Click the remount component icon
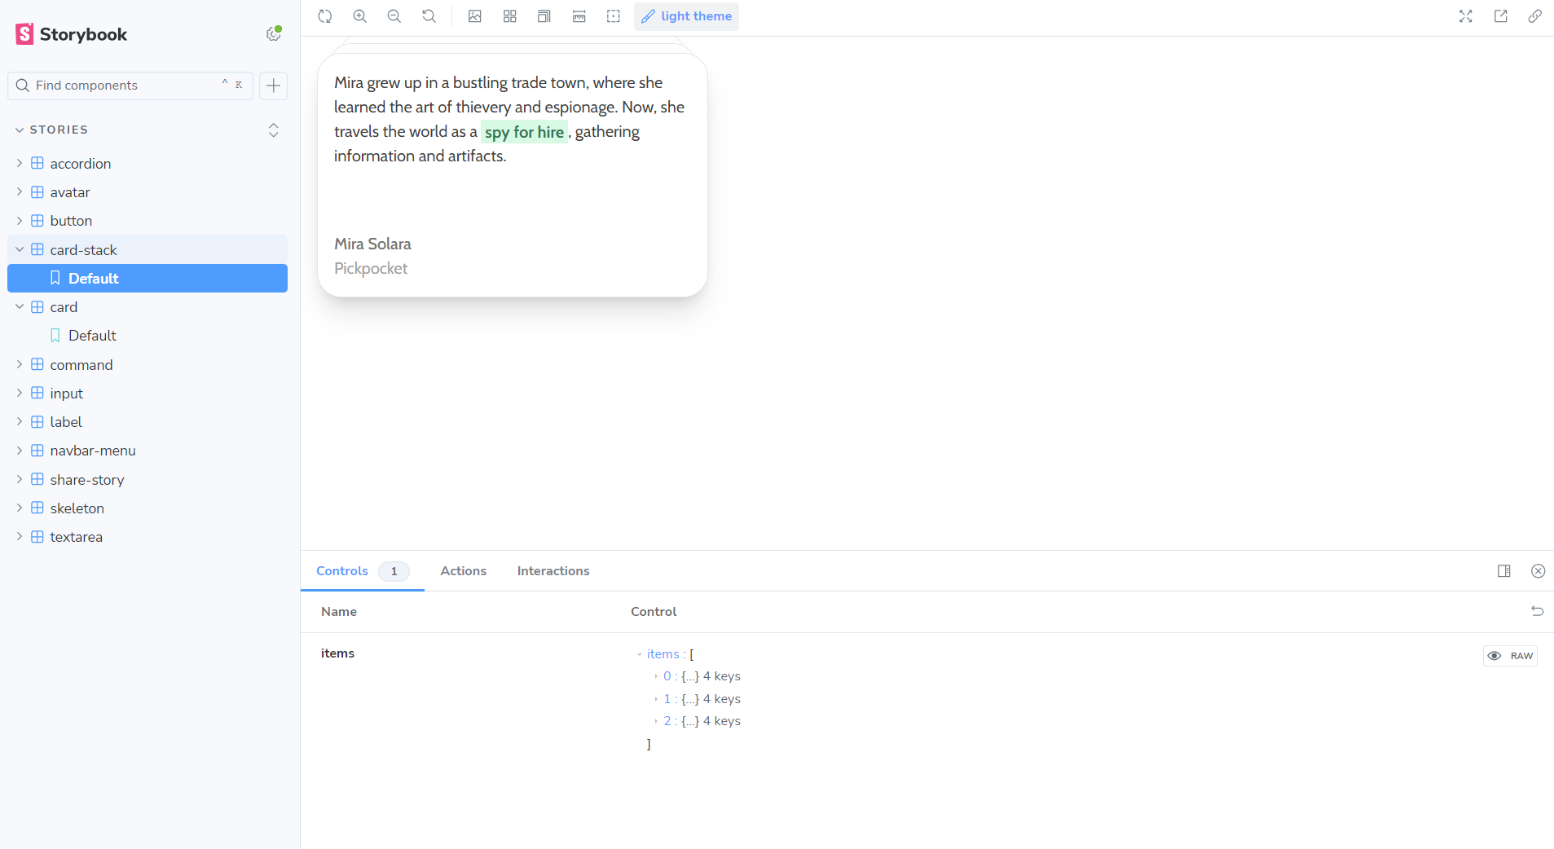This screenshot has width=1554, height=849. click(x=325, y=16)
